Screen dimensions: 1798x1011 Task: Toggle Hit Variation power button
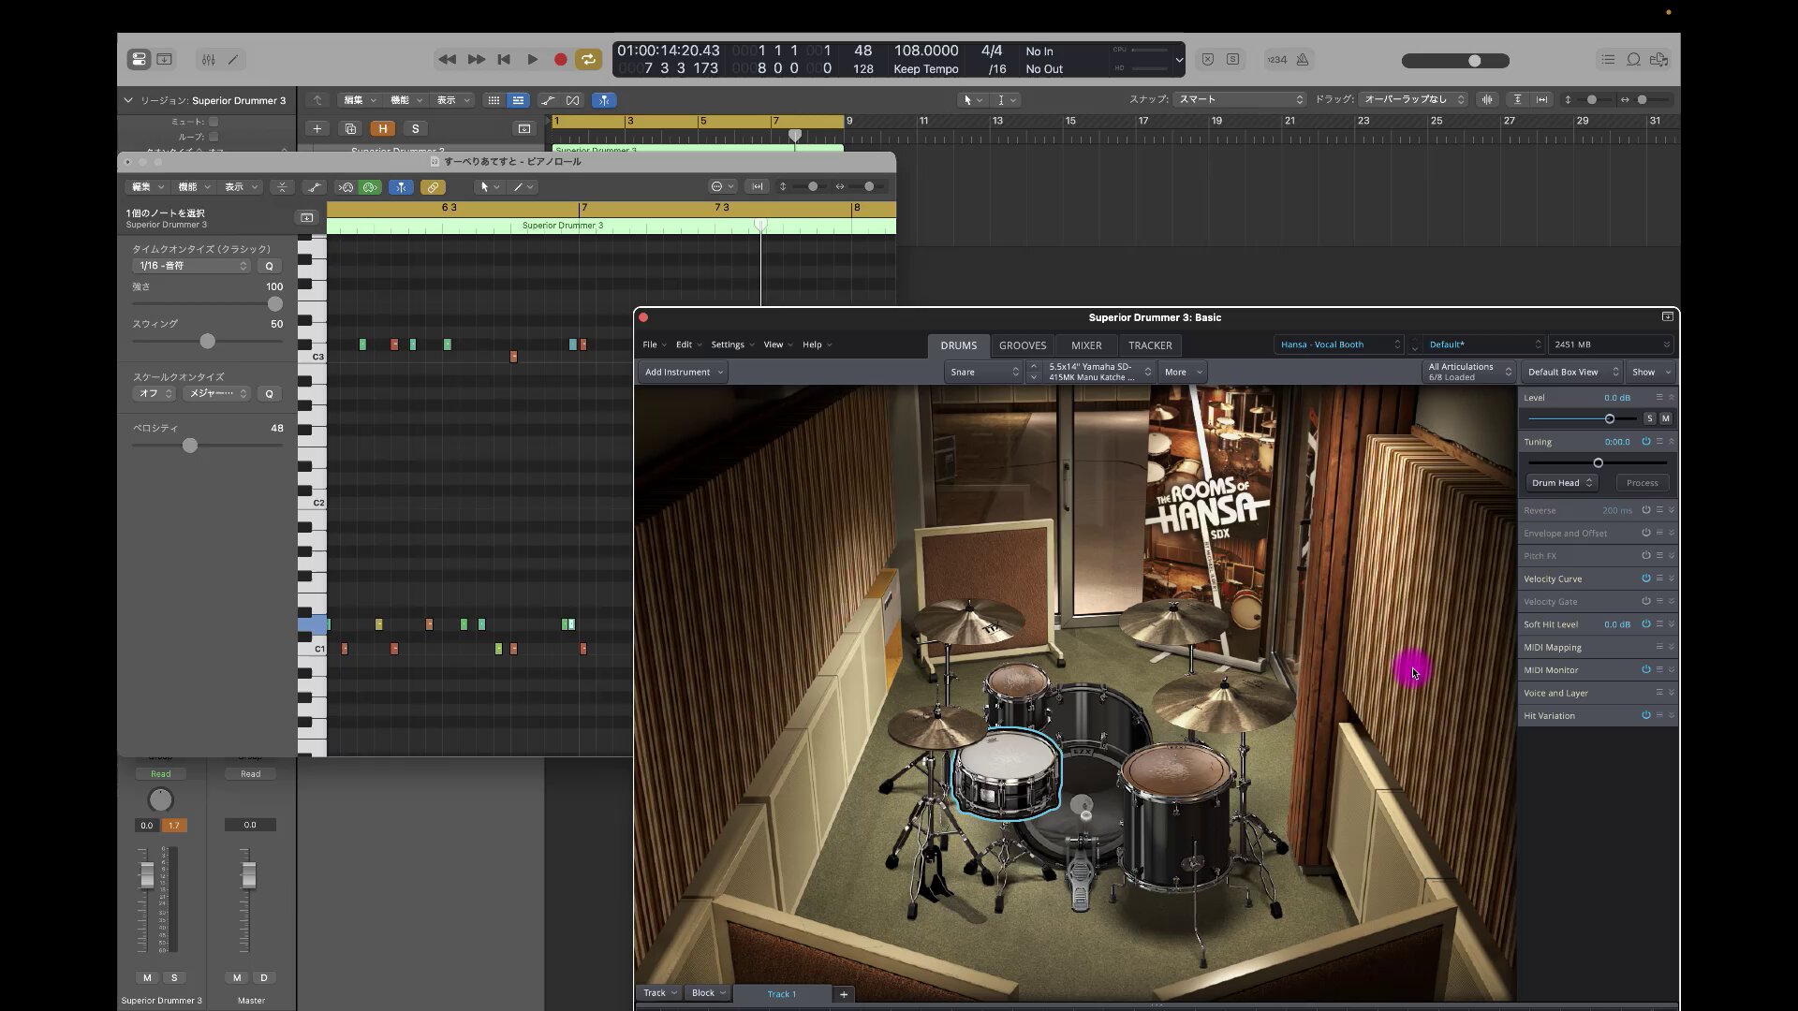click(x=1645, y=715)
